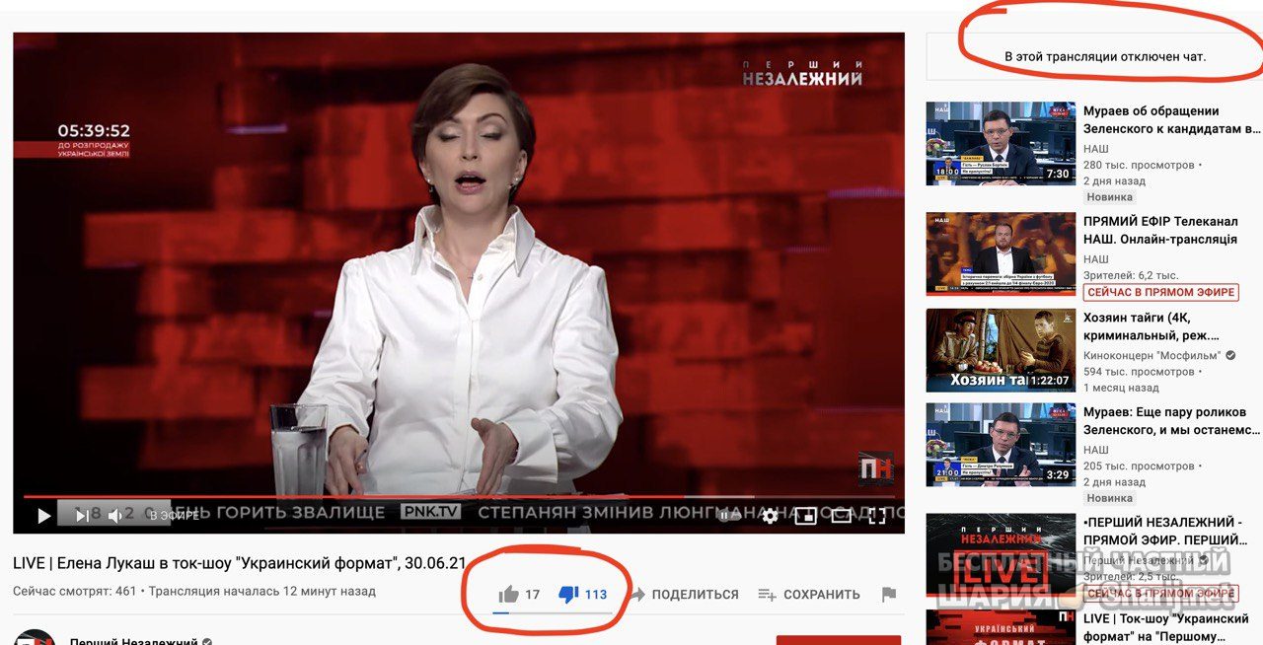Report the video with the flag icon
The width and height of the screenshot is (1263, 645).
tap(888, 594)
